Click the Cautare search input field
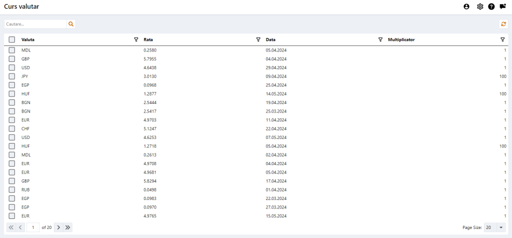This screenshot has width=512, height=238. coord(35,23)
